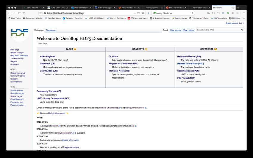Open the history clock icon in the toolbar
Viewport: 253px width, 158px height.
coord(213,13)
